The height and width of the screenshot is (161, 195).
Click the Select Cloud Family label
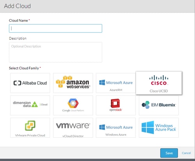click(x=24, y=68)
